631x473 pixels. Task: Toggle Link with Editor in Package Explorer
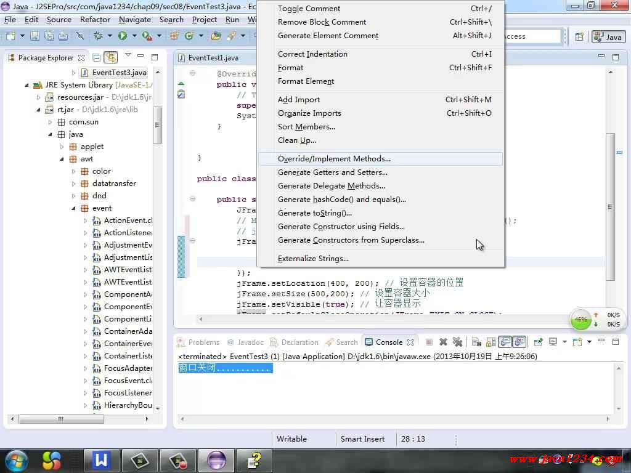coord(111,57)
